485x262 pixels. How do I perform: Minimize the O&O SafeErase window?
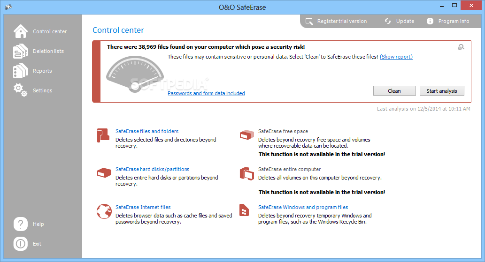point(442,6)
